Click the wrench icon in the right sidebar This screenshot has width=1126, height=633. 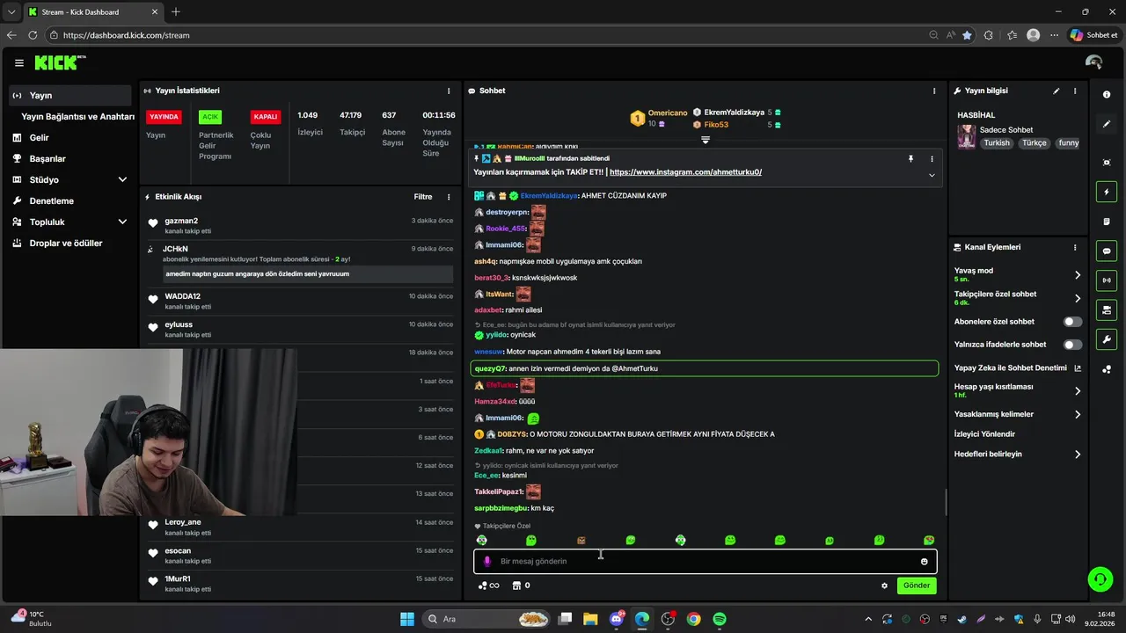click(x=1107, y=339)
